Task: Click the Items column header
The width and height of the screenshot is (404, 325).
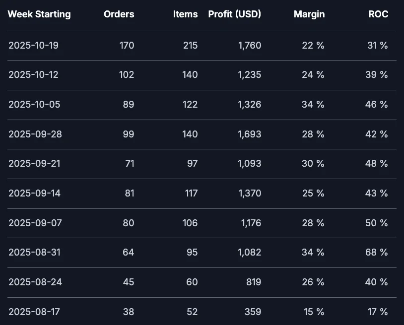Action: [186, 14]
